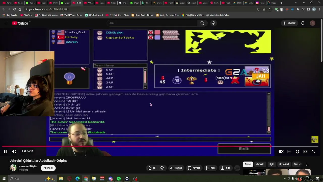Select the Tümü filter chip
Image resolution: width=323 pixels, height=182 pixels.
[248, 164]
